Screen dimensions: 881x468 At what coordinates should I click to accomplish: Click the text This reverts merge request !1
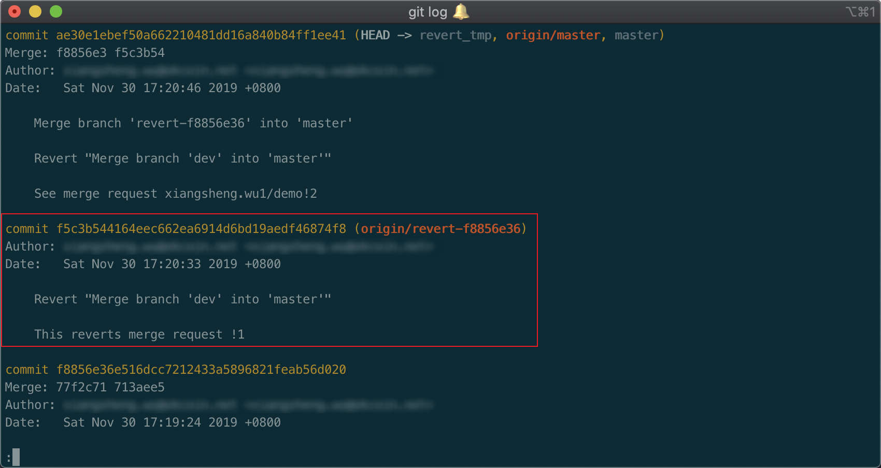coord(139,334)
